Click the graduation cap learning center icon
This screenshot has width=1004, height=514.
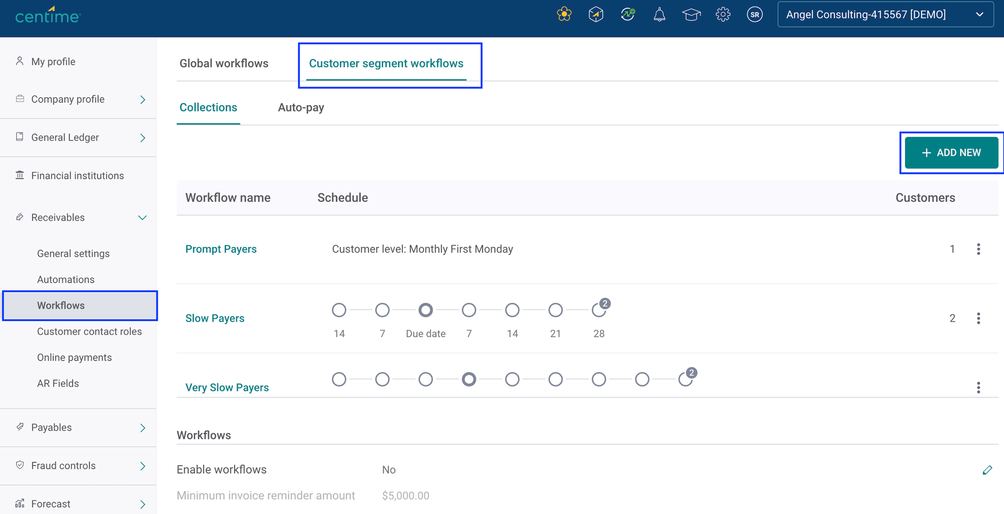click(x=691, y=14)
